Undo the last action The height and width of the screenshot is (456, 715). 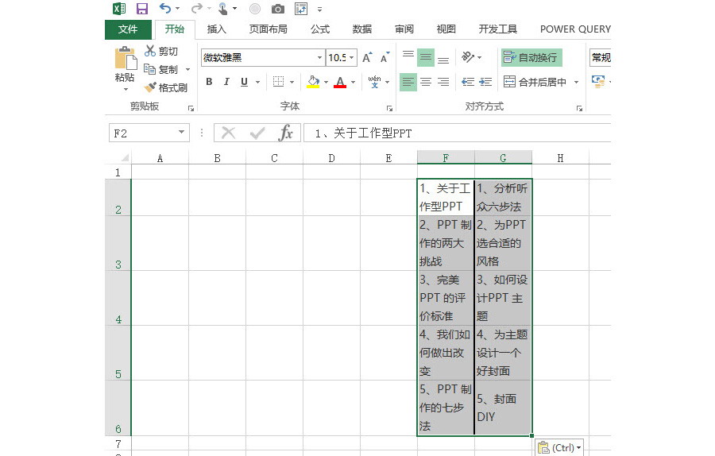click(165, 9)
